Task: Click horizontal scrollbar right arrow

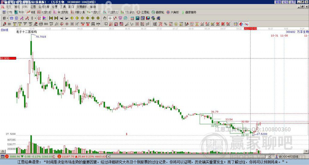Action: coord(269,157)
